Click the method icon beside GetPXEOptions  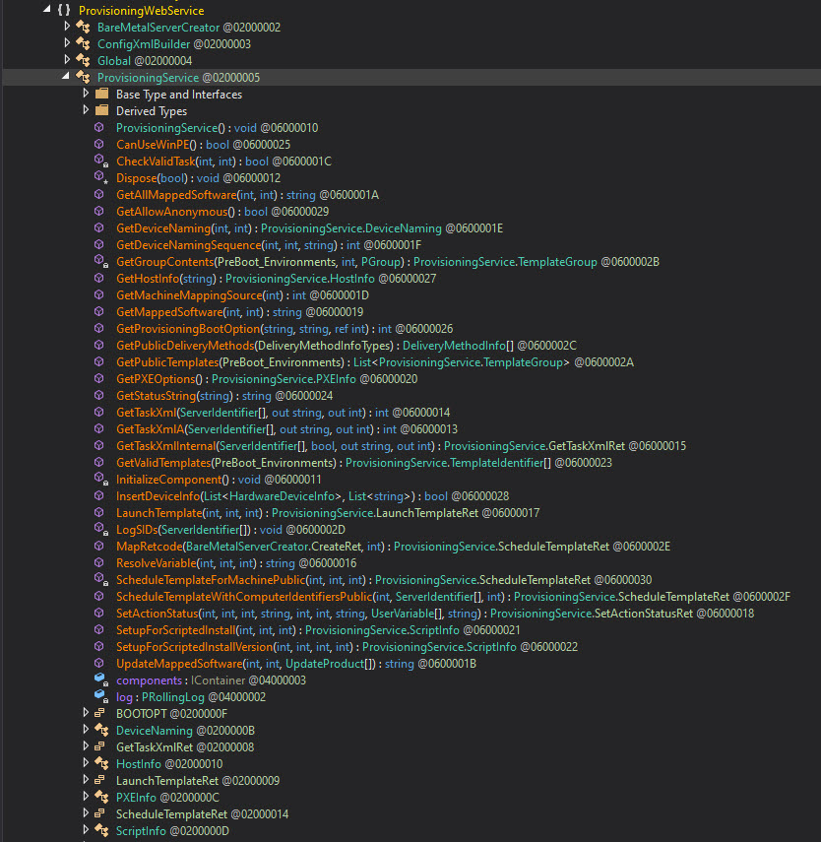tap(98, 378)
